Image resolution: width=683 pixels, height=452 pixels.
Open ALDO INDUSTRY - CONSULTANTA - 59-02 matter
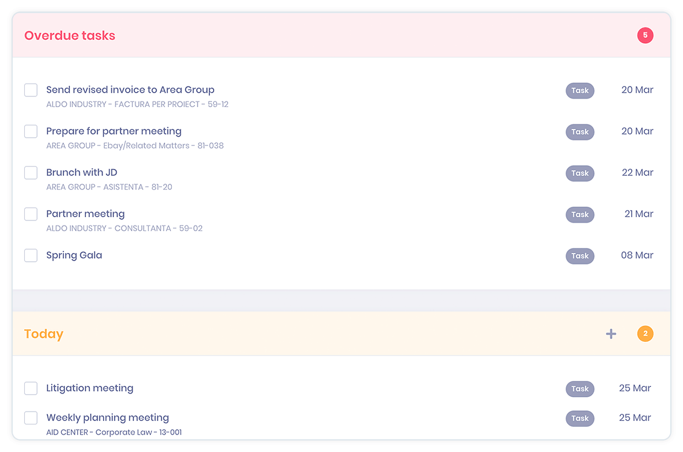(x=124, y=228)
